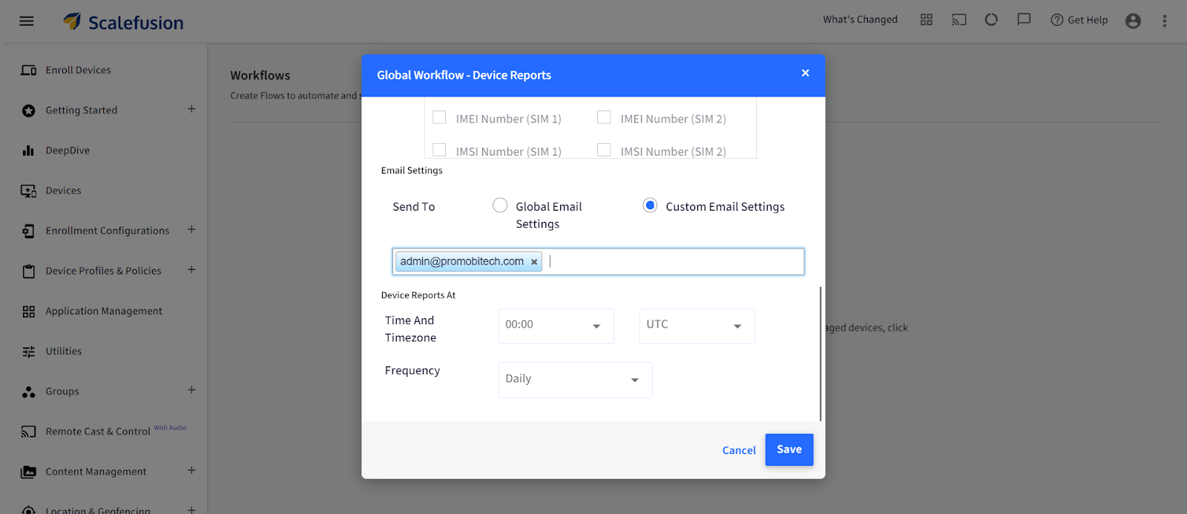1187x514 pixels.
Task: Open the Daily frequency dropdown
Action: pyautogui.click(x=576, y=379)
